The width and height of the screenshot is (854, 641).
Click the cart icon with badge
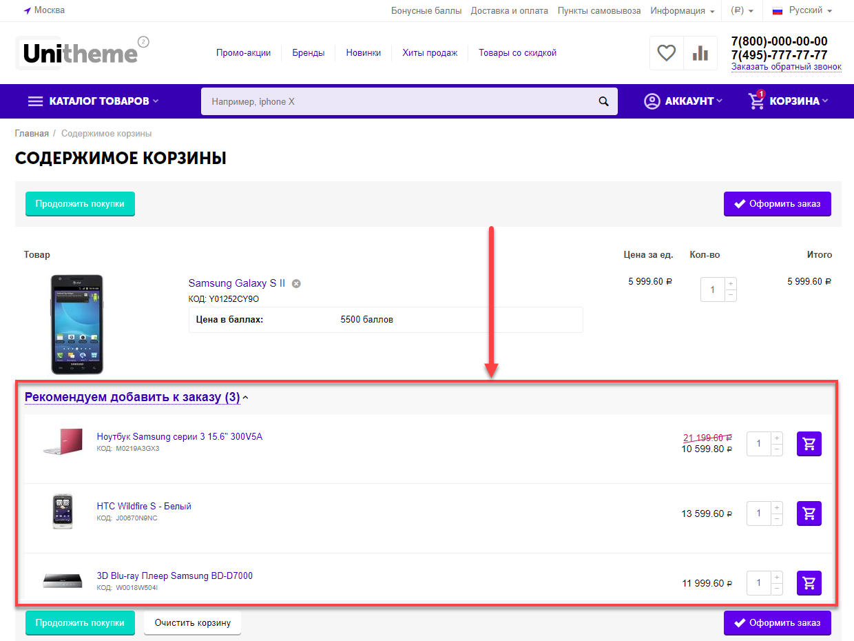click(x=757, y=101)
